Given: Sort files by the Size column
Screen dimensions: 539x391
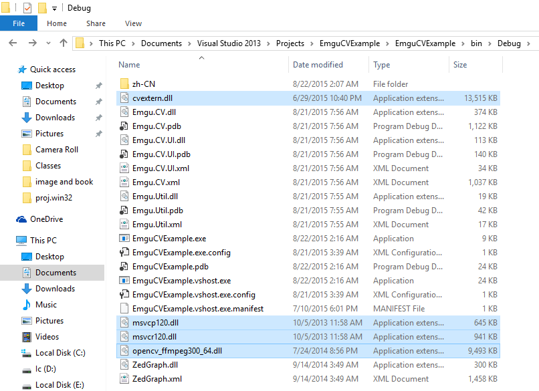Looking at the screenshot, I should click(x=460, y=65).
